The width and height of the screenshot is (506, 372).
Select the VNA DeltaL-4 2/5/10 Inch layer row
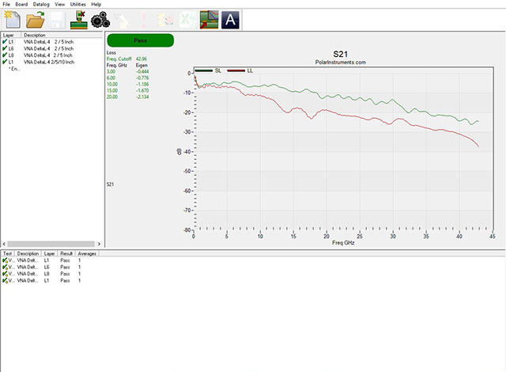point(46,61)
